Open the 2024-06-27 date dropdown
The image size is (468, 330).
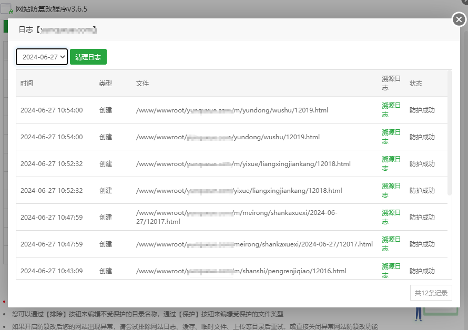pyautogui.click(x=42, y=57)
